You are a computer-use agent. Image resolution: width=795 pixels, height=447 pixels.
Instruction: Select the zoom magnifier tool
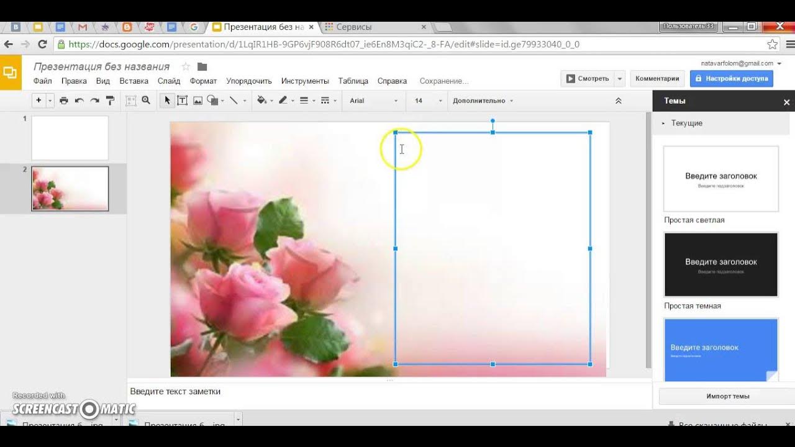[x=146, y=101]
